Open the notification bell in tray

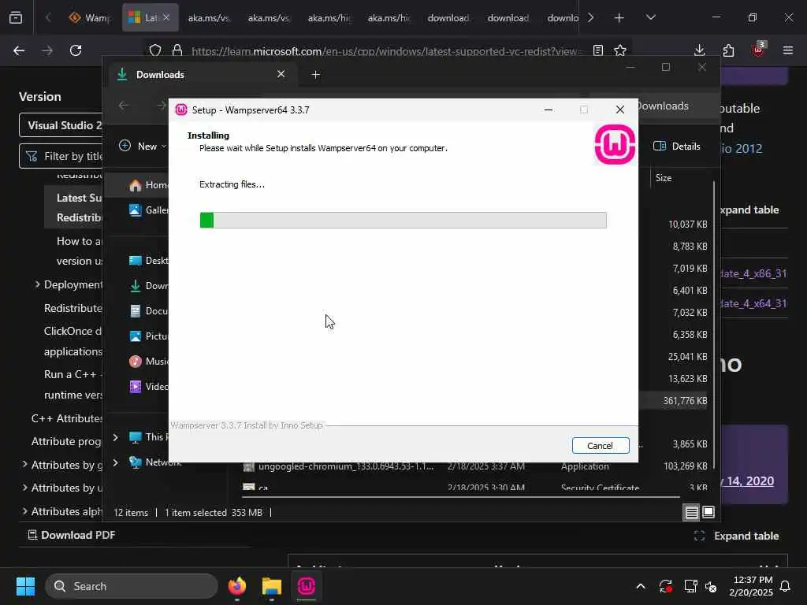coord(785,586)
